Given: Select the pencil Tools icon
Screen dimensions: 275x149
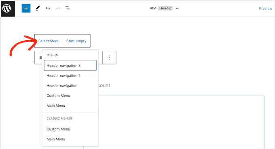Looking at the screenshot, I should tap(38, 8).
